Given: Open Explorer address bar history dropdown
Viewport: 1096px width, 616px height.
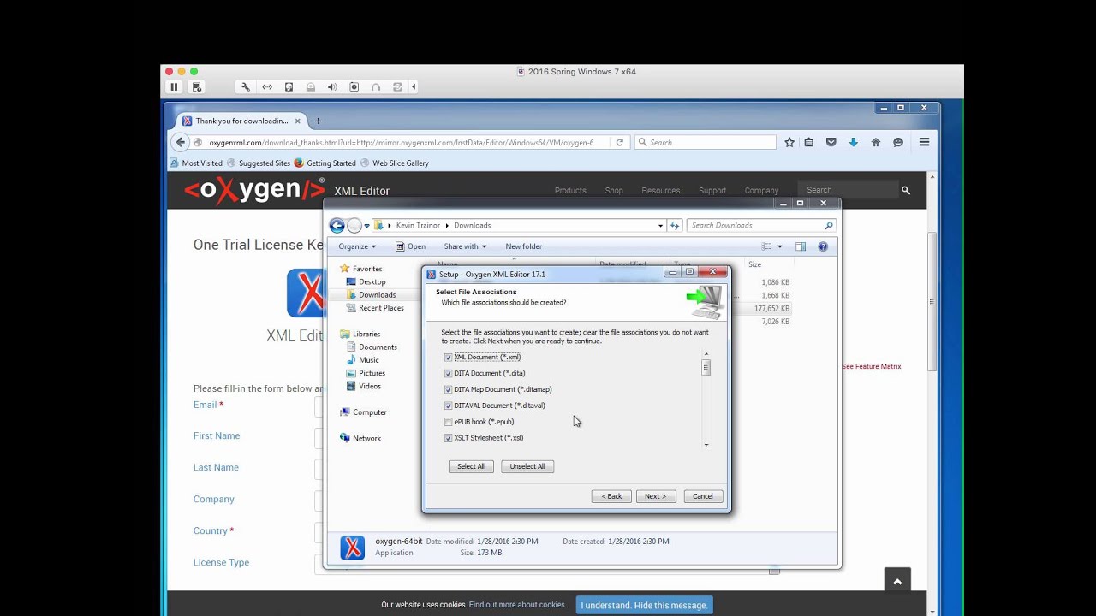Looking at the screenshot, I should tap(660, 226).
